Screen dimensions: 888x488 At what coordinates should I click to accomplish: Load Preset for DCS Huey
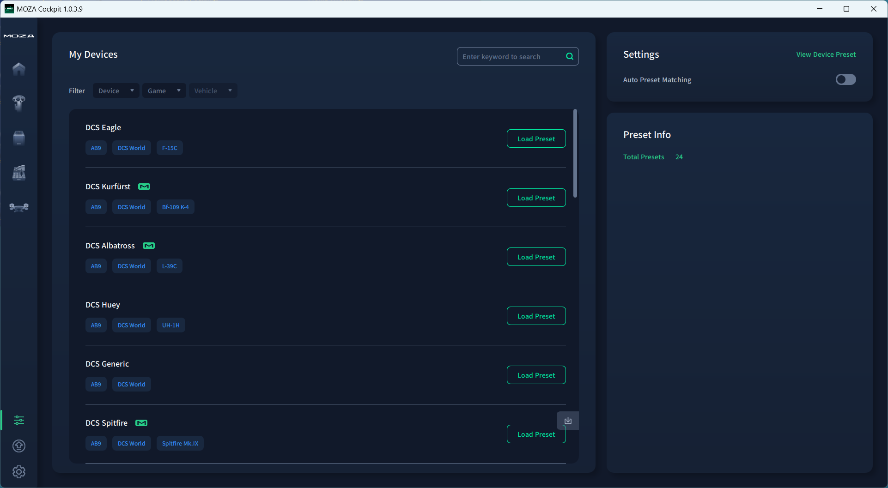[x=536, y=316]
